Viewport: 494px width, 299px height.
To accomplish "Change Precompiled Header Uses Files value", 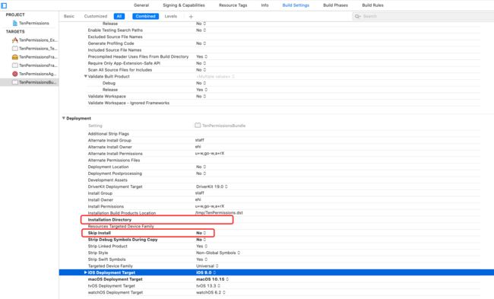I will pos(201,57).
